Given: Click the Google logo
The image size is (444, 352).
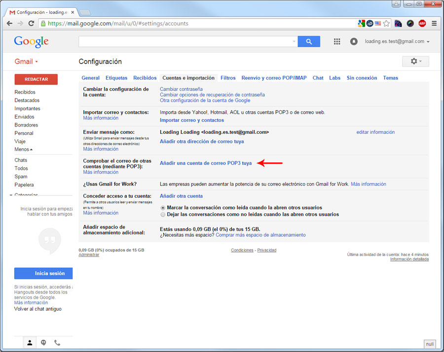Looking at the screenshot, I should 31,41.
